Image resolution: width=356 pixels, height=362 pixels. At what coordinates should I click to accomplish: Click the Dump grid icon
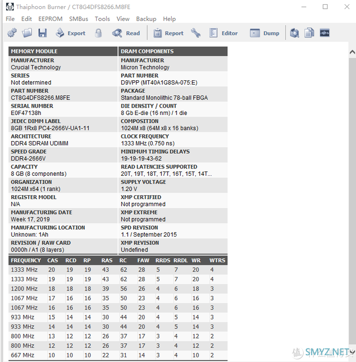point(255,33)
